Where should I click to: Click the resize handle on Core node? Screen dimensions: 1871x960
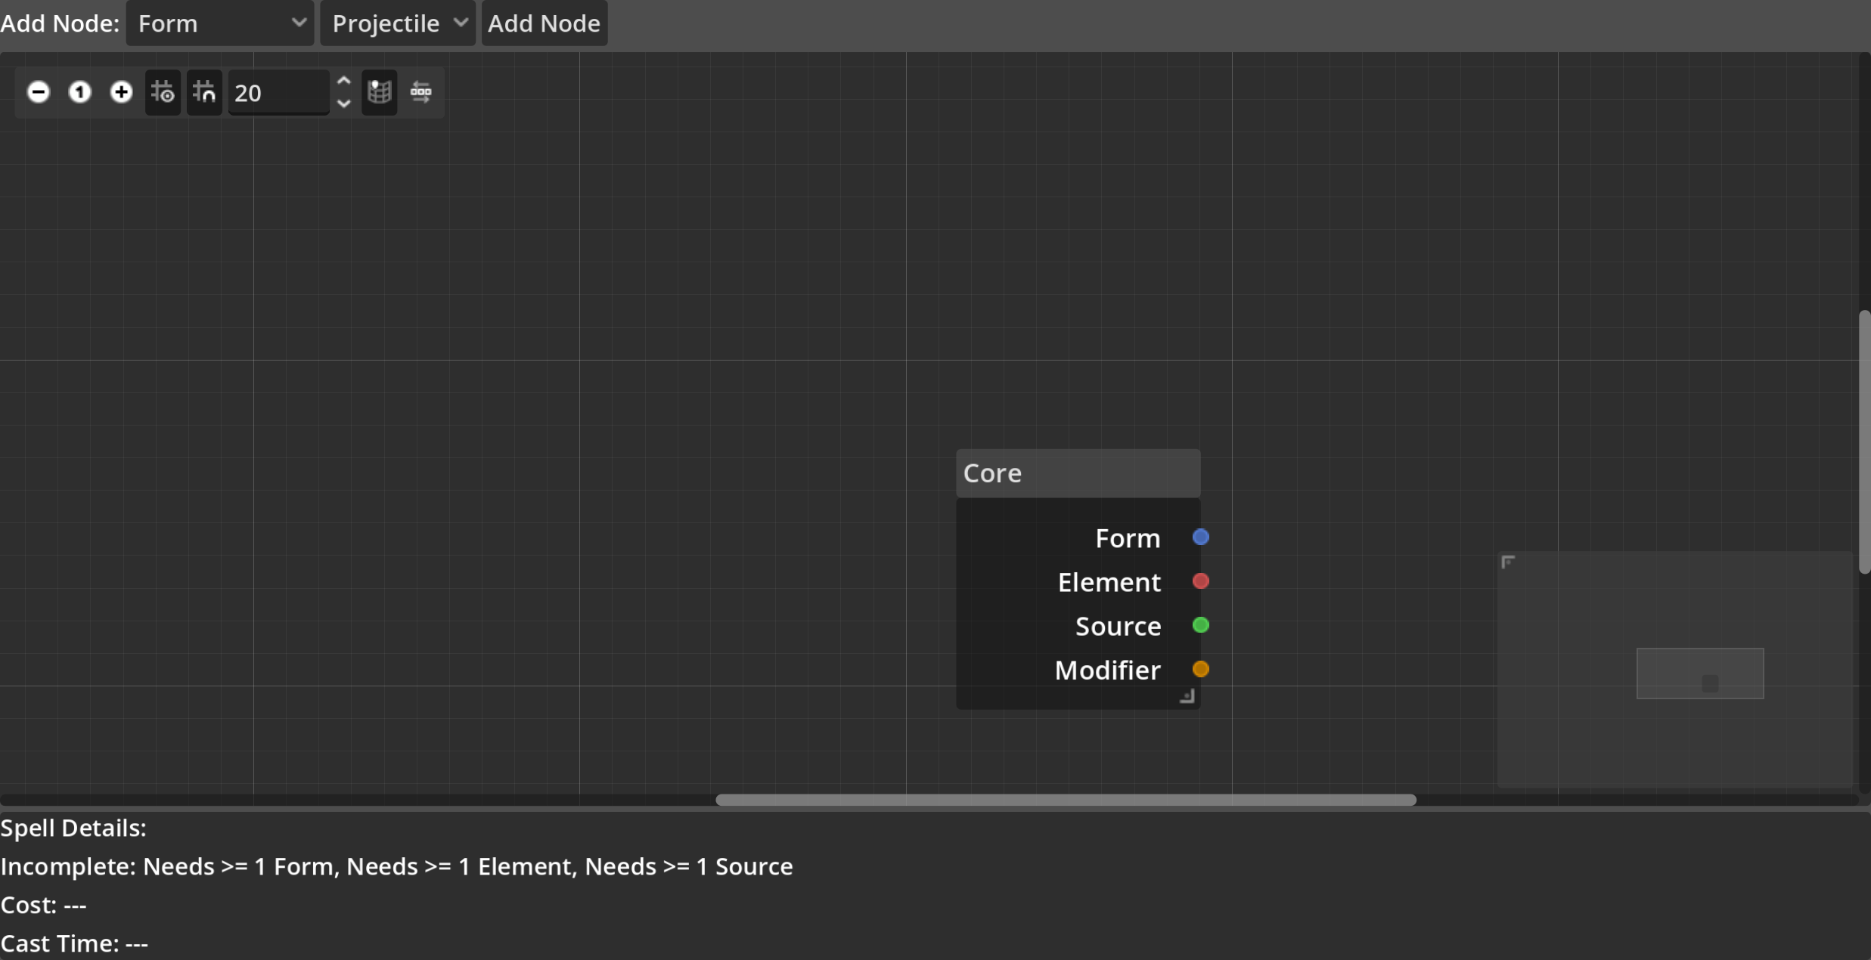[x=1187, y=696]
